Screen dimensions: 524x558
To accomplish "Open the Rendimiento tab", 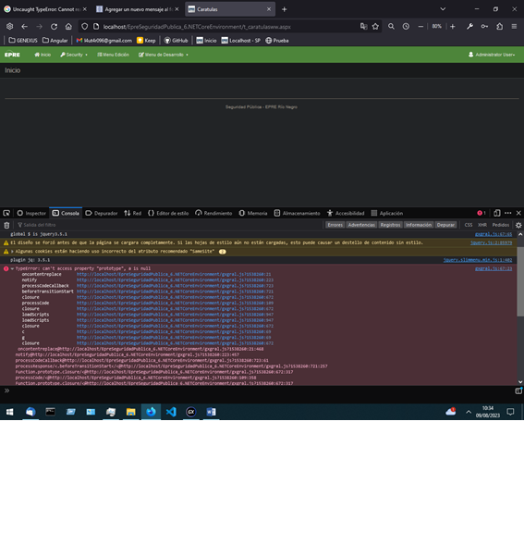I will [x=213, y=213].
